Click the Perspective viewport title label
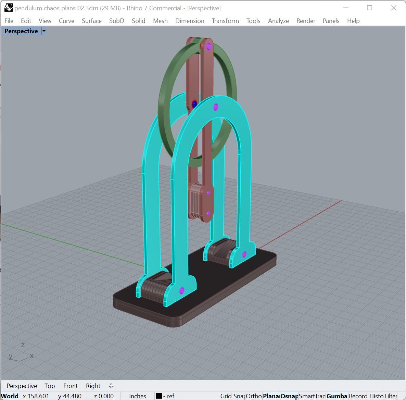 tap(21, 31)
